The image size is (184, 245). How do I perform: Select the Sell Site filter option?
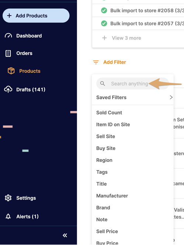tap(106, 137)
